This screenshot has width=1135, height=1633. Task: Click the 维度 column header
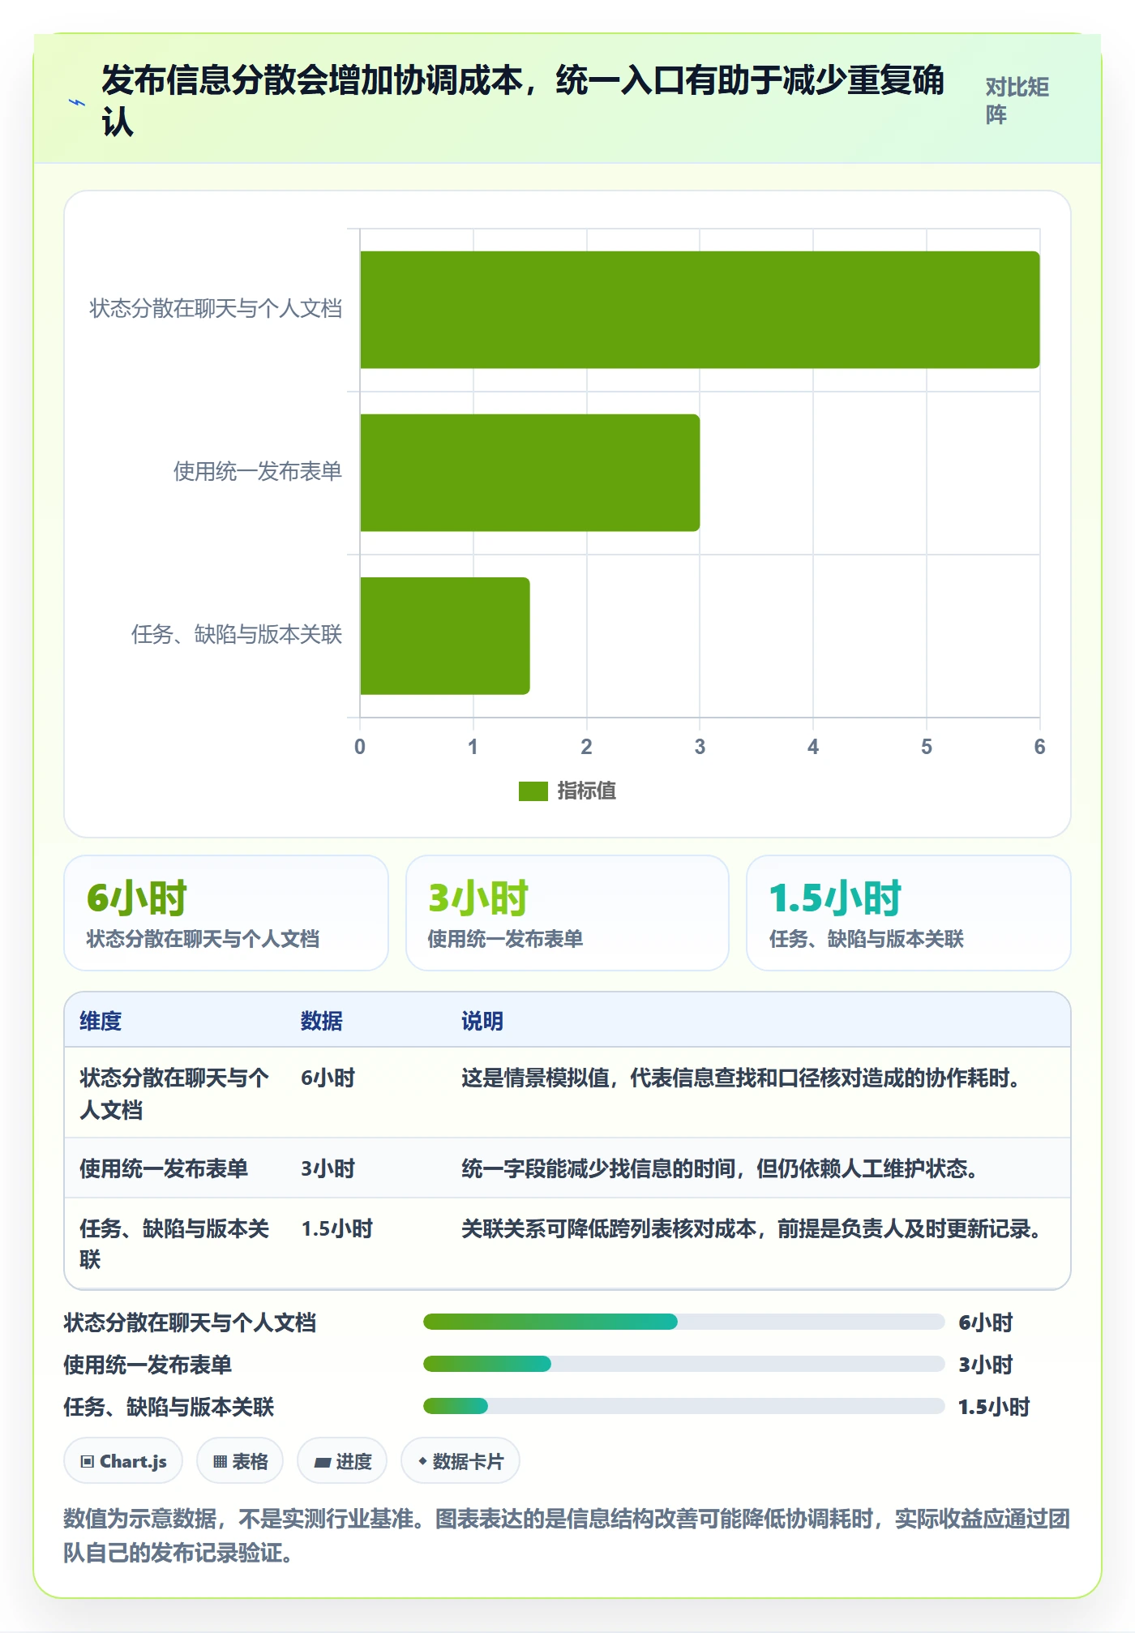(x=101, y=1021)
